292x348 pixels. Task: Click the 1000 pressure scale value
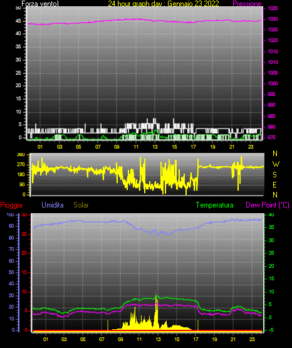coord(273,83)
